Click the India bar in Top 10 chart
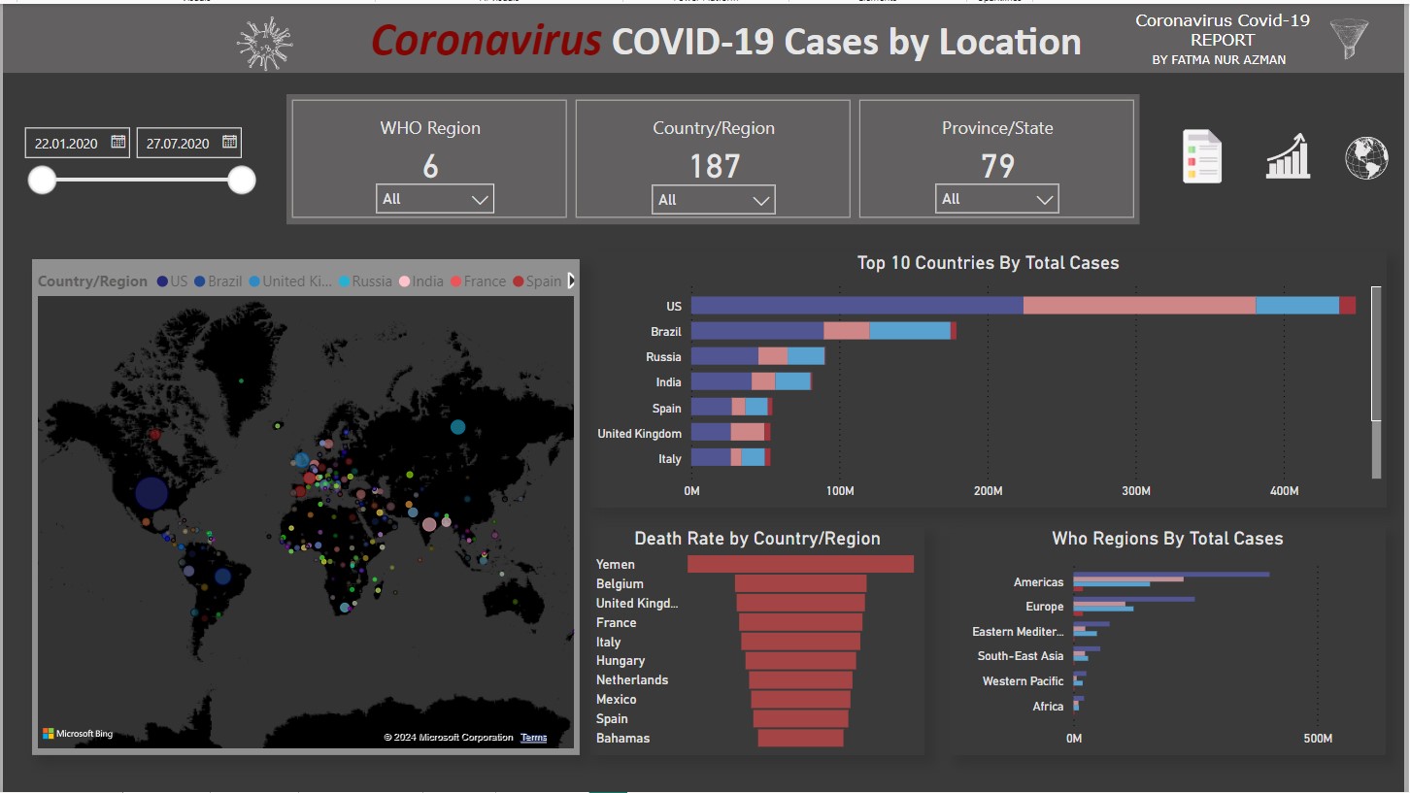Viewport: 1410px width, 793px height. pos(752,381)
